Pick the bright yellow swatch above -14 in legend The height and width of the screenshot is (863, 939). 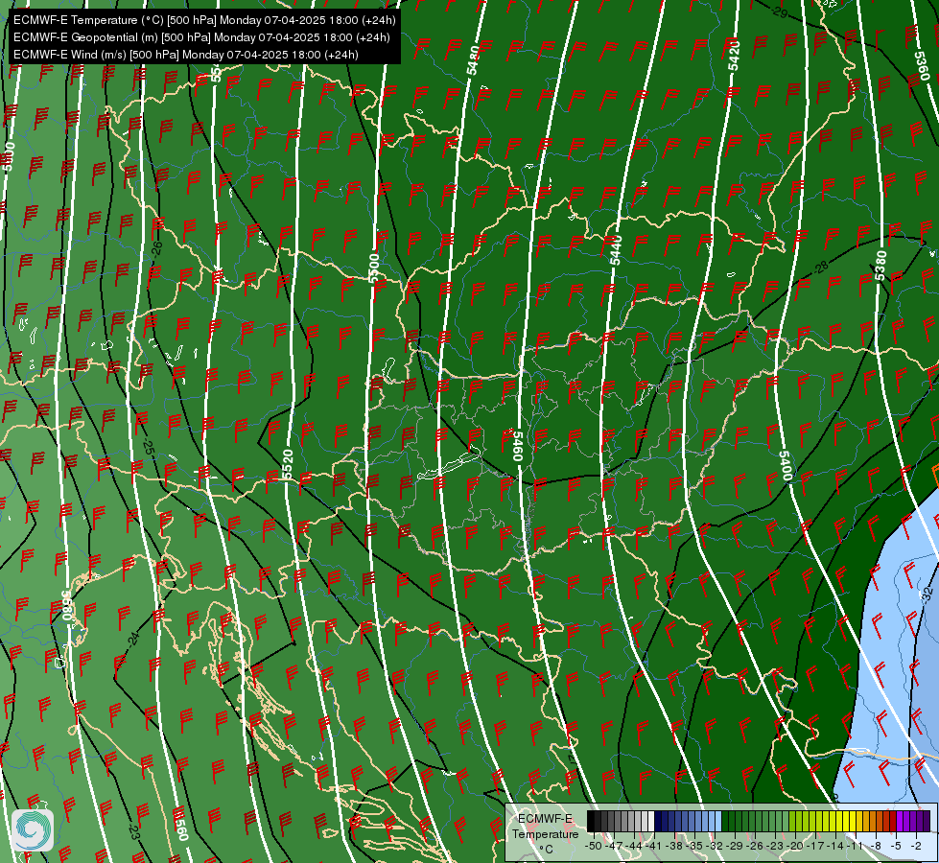838,822
